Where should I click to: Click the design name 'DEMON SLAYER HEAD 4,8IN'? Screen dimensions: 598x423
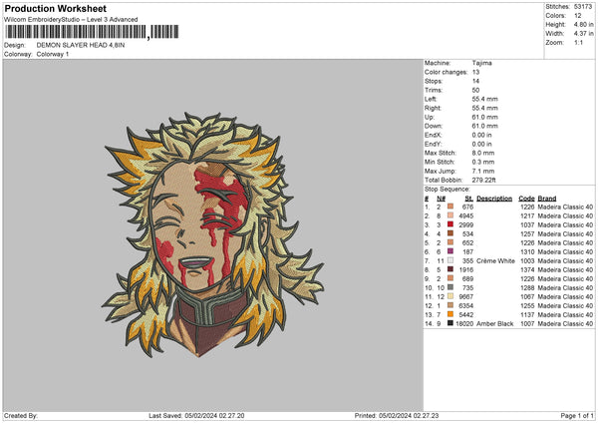[81, 45]
